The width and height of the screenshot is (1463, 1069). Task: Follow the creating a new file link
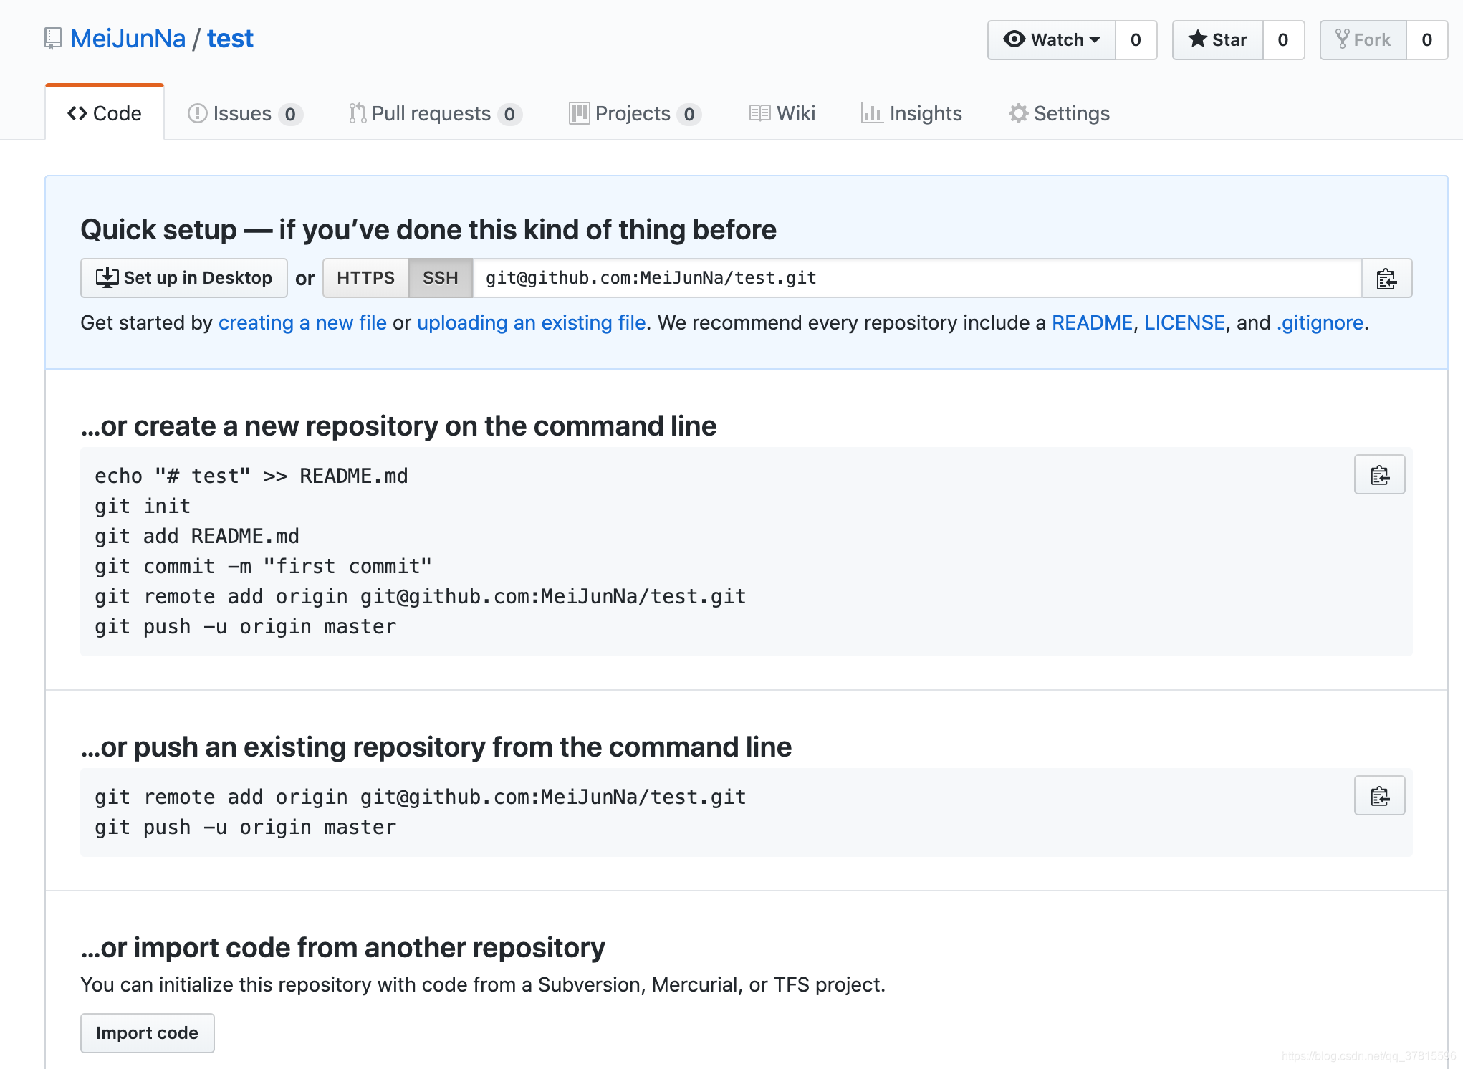pos(302,323)
